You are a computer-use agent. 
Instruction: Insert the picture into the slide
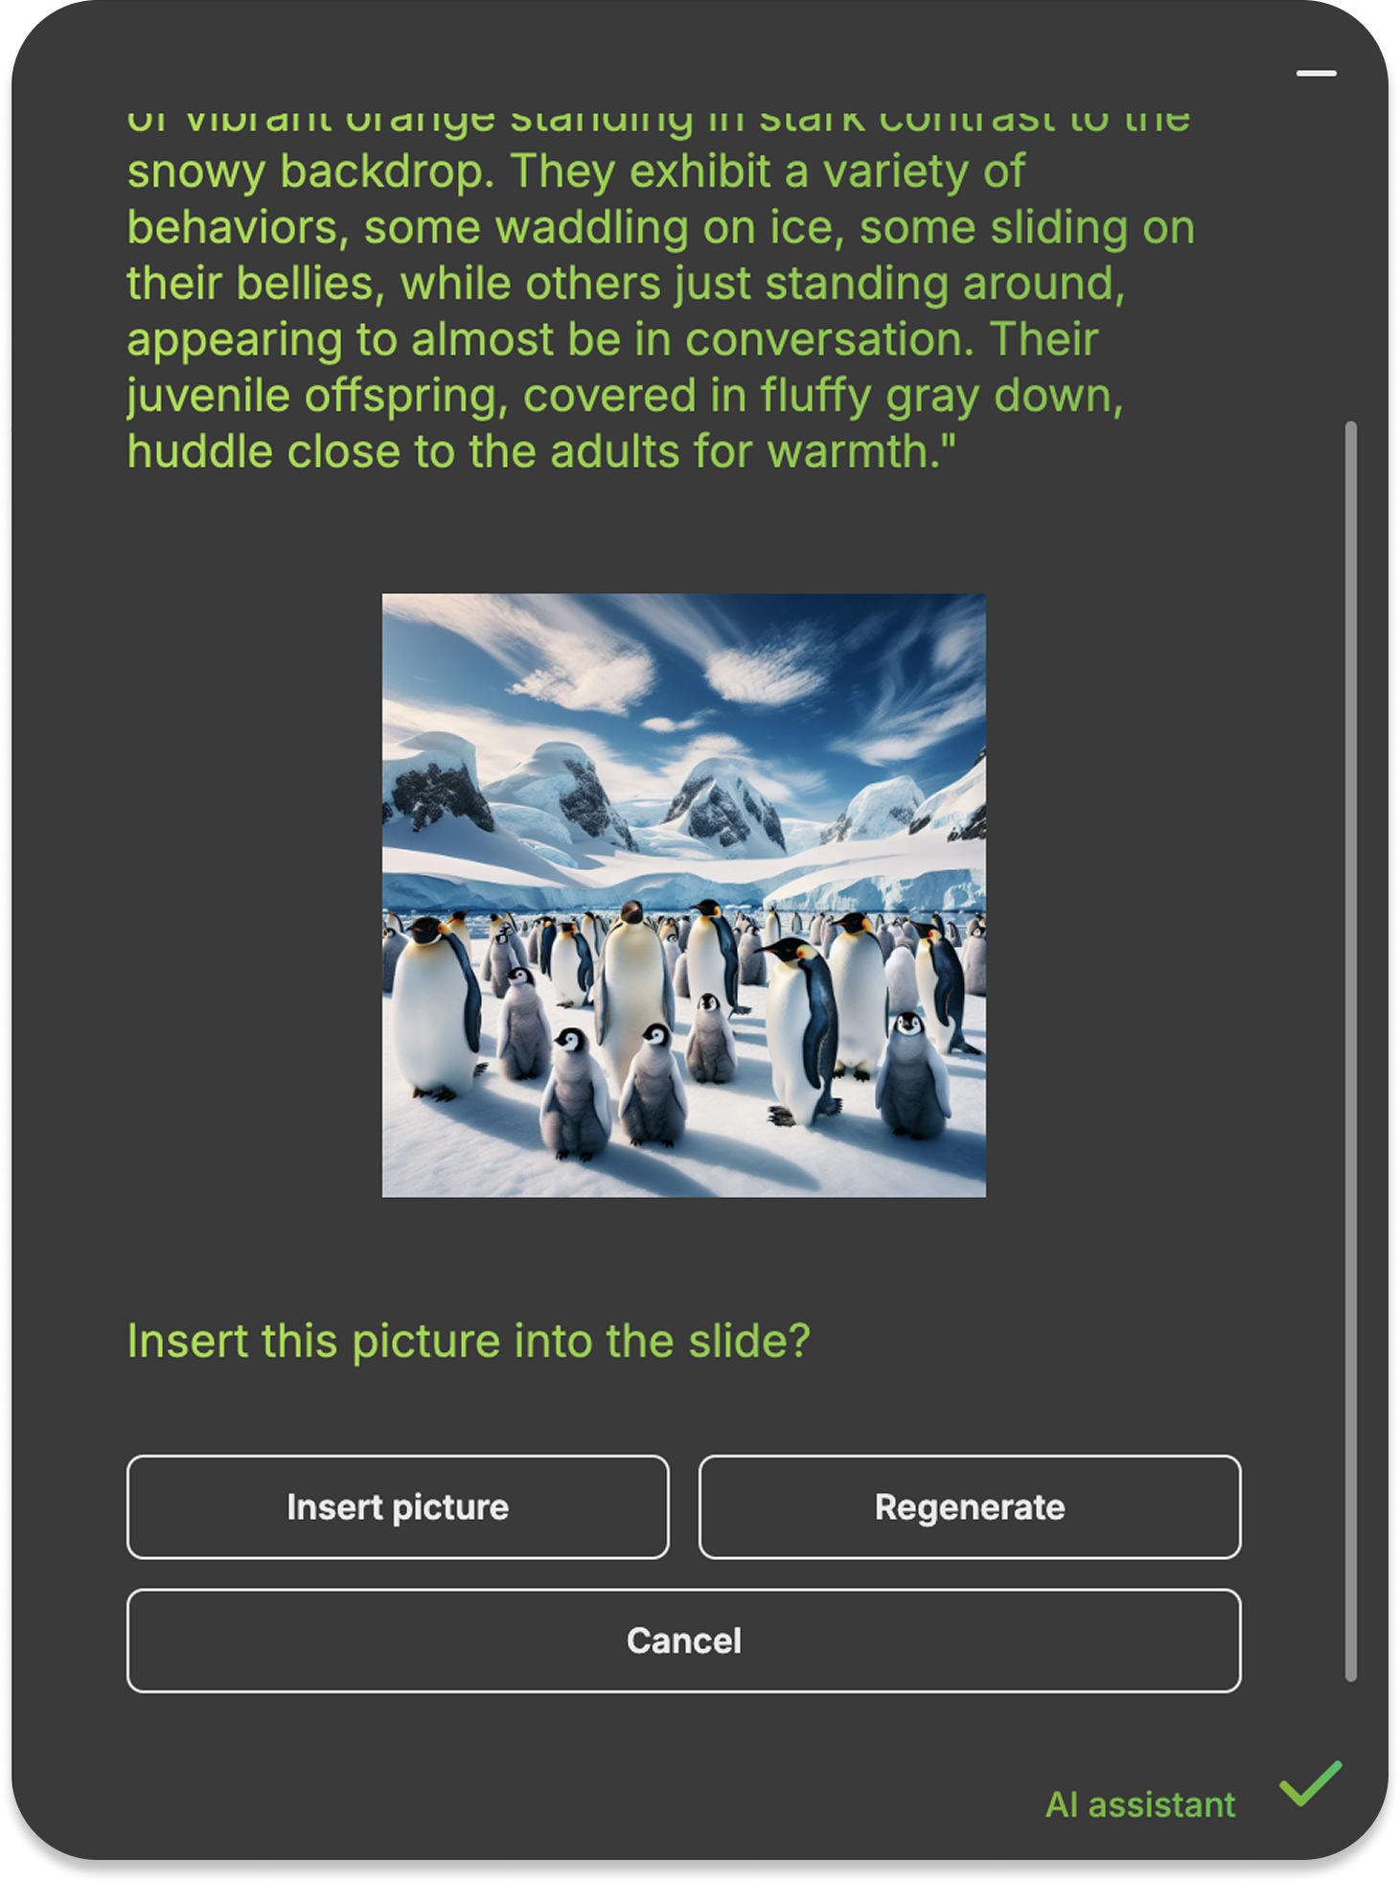coord(398,1507)
